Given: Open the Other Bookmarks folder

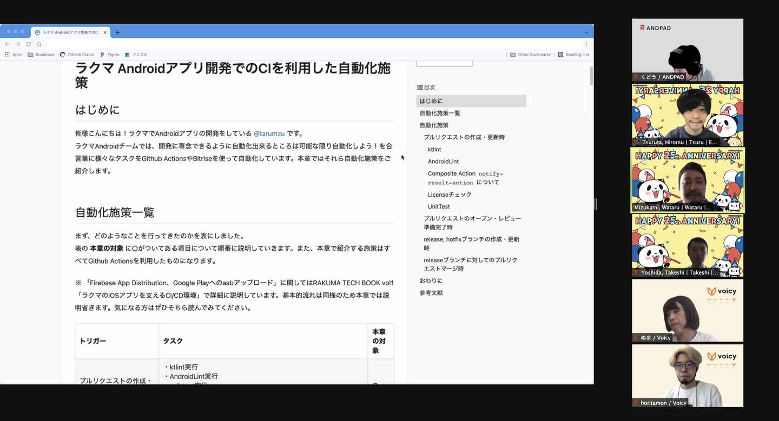Looking at the screenshot, I should 530,55.
